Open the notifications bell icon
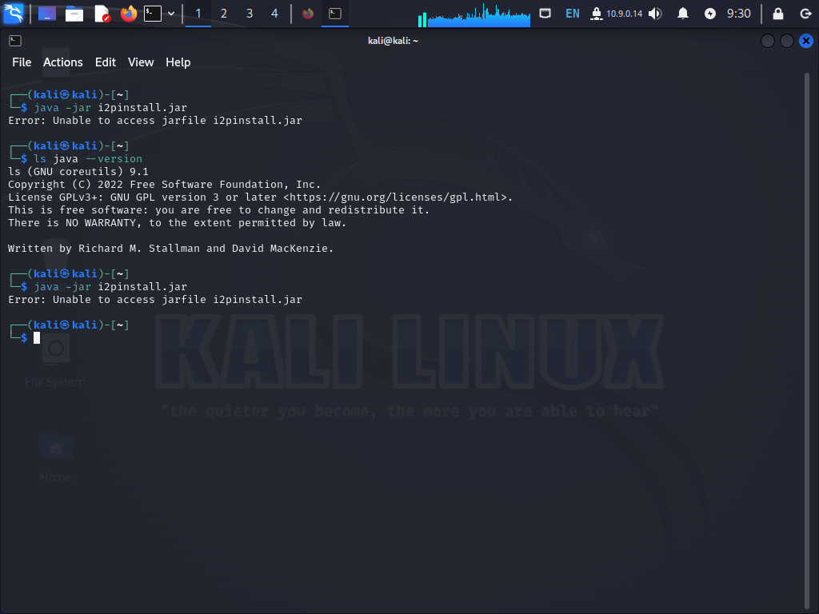The width and height of the screenshot is (819, 614). [x=683, y=14]
